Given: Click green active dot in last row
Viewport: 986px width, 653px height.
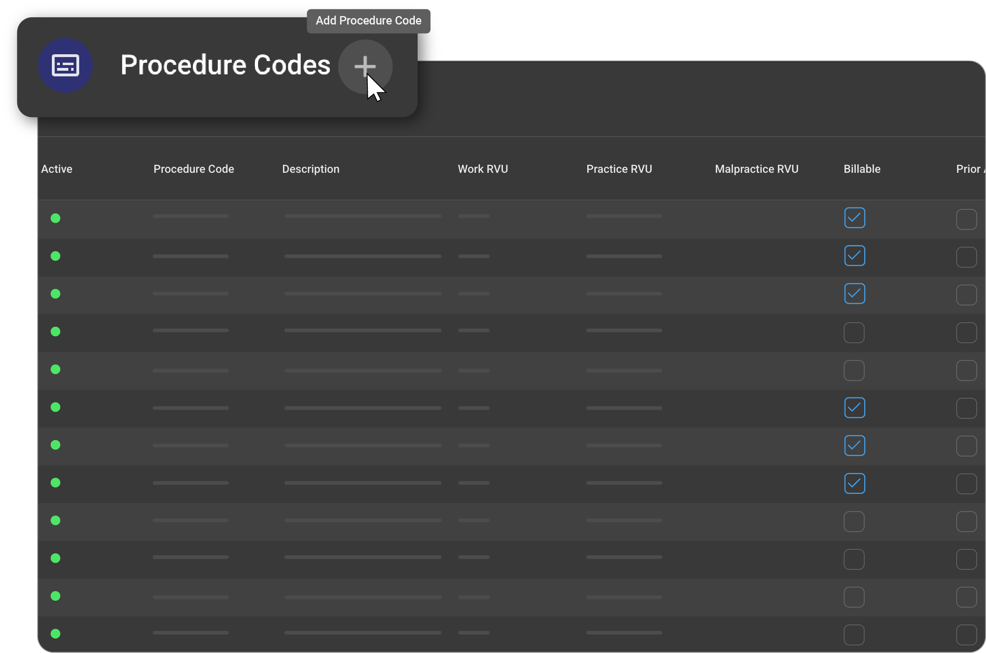Looking at the screenshot, I should click(x=55, y=633).
